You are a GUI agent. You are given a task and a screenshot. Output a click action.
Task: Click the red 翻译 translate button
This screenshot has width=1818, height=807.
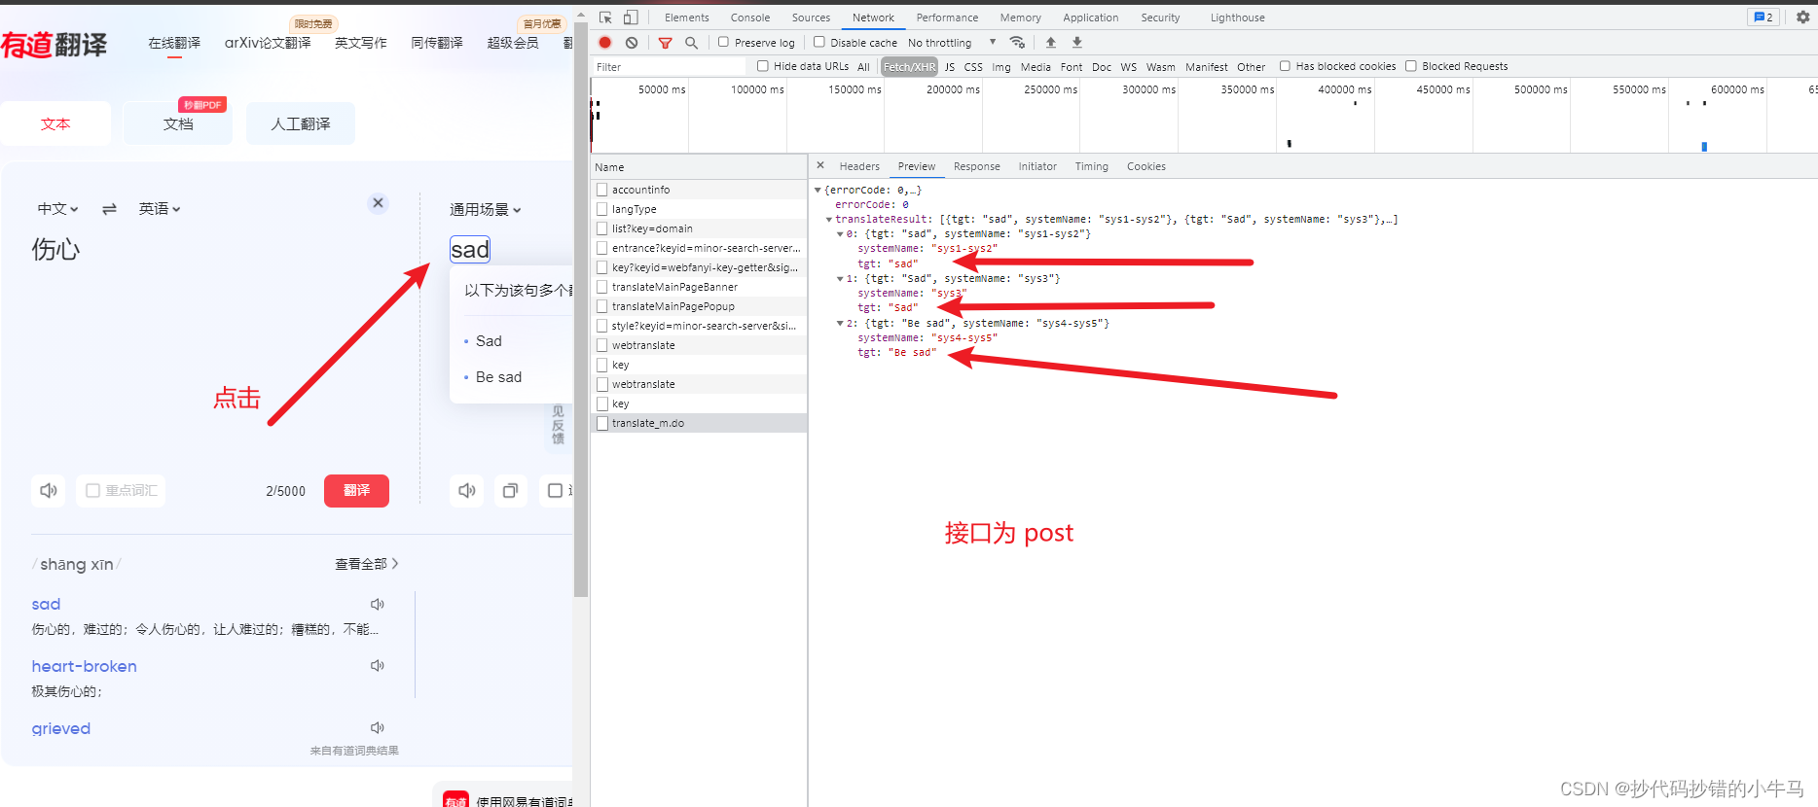356,490
